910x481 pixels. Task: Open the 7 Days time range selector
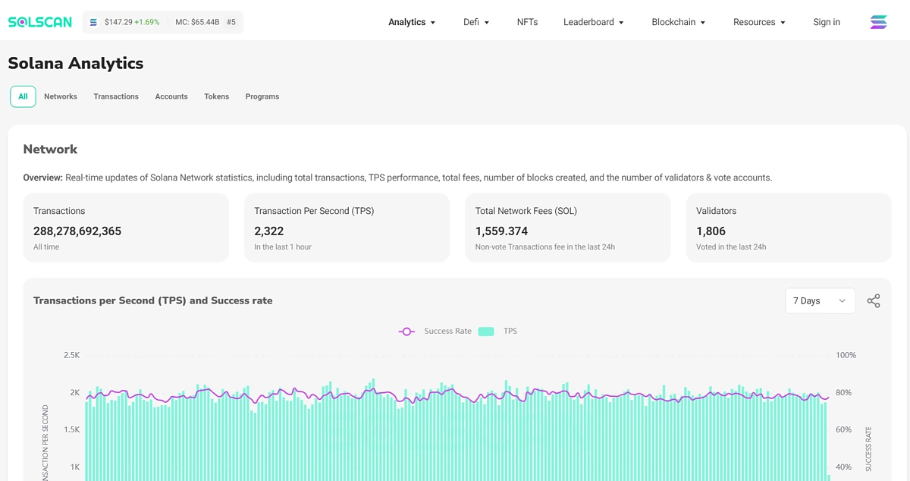820,301
